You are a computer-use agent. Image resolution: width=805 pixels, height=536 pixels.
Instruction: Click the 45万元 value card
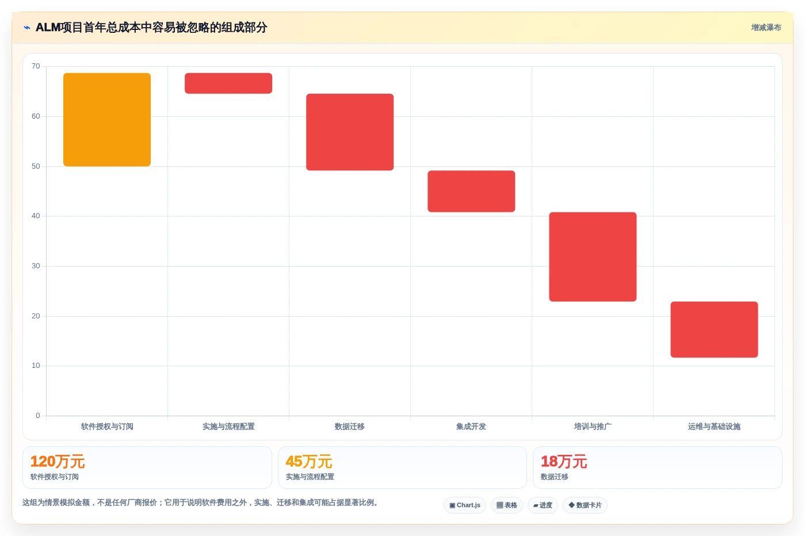point(402,467)
